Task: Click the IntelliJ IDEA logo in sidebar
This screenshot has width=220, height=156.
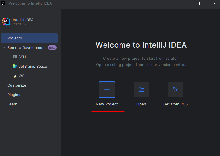Action: [x=6, y=22]
